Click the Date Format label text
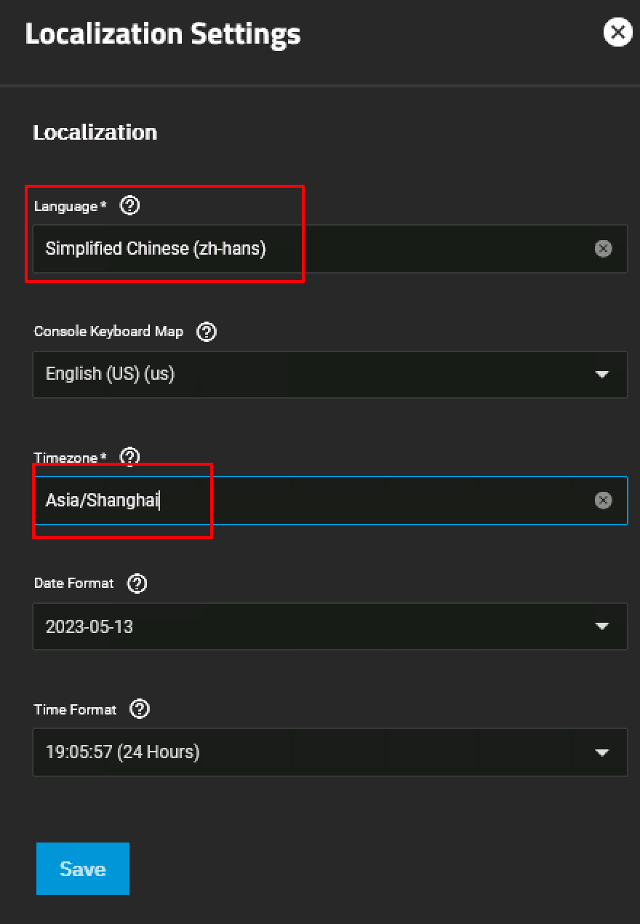Image resolution: width=640 pixels, height=924 pixels. [x=73, y=584]
